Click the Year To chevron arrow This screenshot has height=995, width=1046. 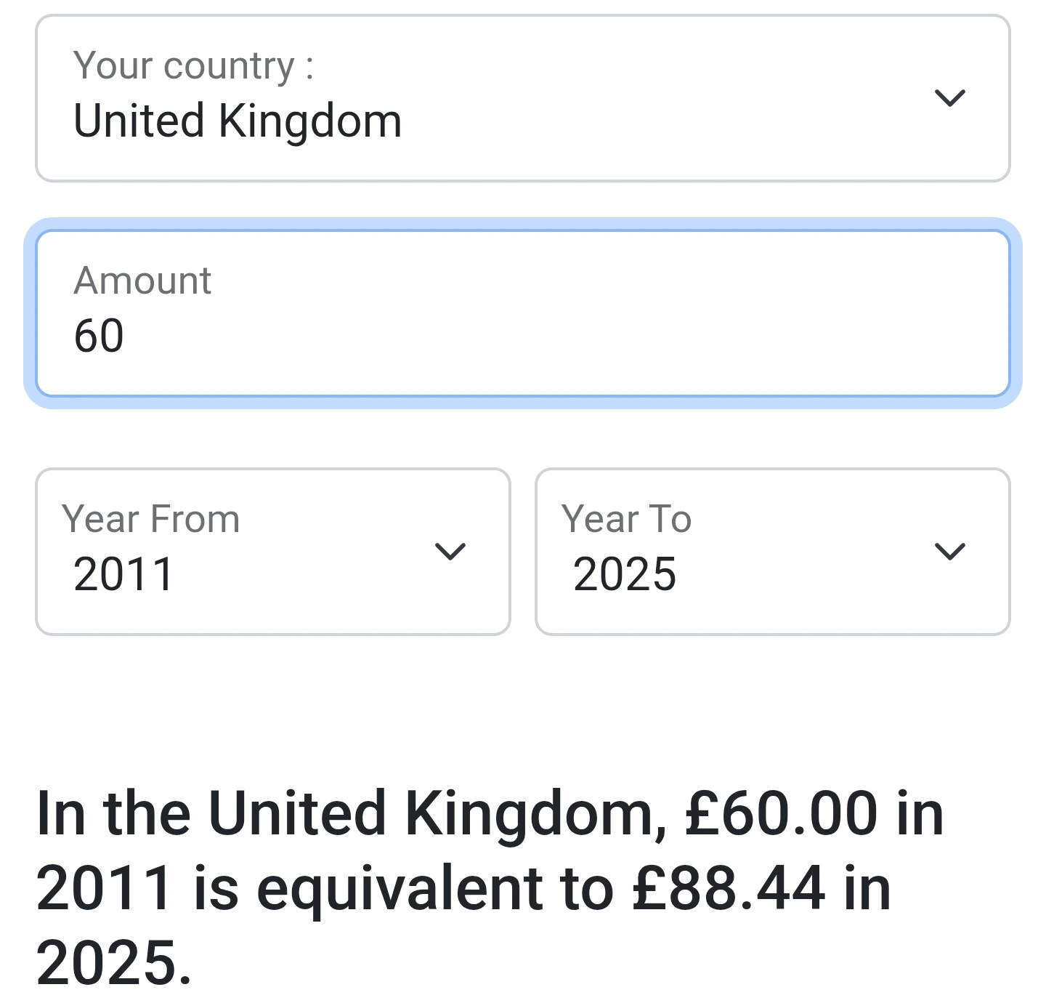point(949,552)
